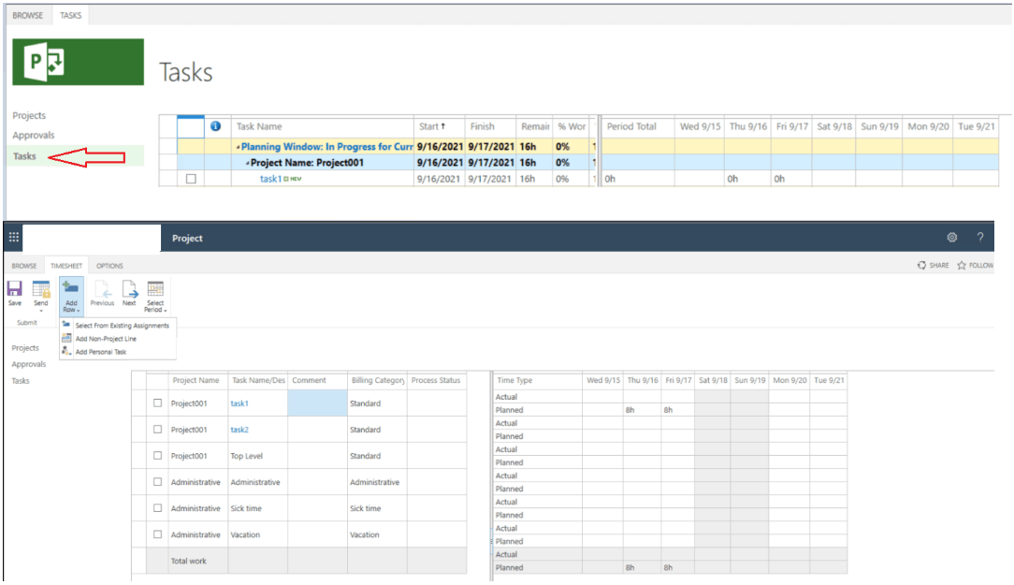Open the Select Period dropdown

coord(155,297)
